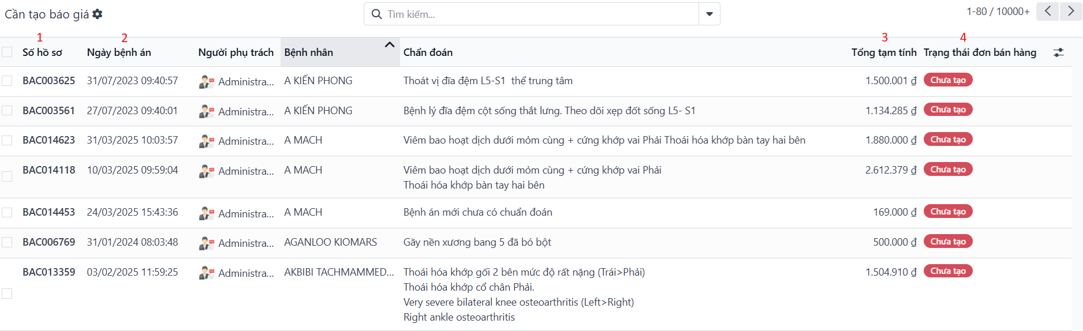Click the sort arrow on Bệnh nhân column
The width and height of the screenshot is (1083, 331).
tap(390, 45)
